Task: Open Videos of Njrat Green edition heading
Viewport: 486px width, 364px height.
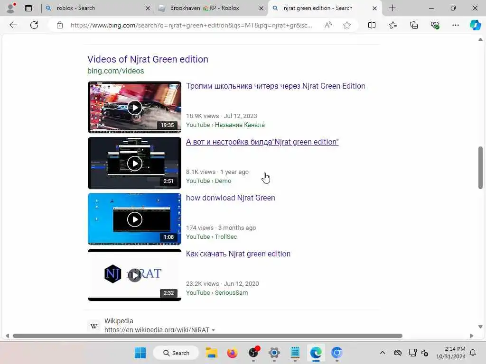Action: click(x=148, y=59)
